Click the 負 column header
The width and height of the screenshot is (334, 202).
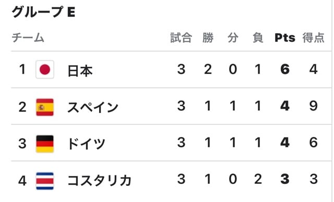coord(258,38)
